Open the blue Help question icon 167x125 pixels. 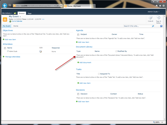pos(161,26)
